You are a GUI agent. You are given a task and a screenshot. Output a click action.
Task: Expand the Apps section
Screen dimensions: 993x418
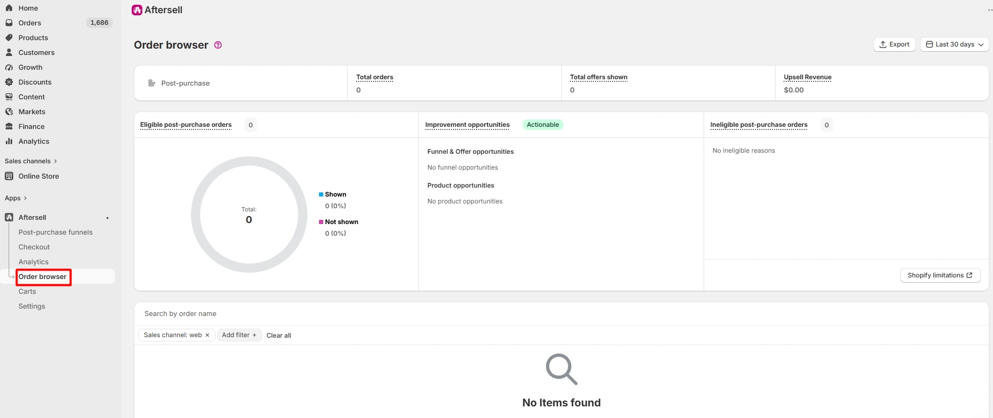[16, 198]
